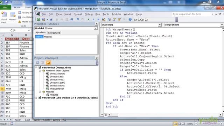Click Run Sub play icon
This screenshot has height=126, width=224.
tap(89, 19)
